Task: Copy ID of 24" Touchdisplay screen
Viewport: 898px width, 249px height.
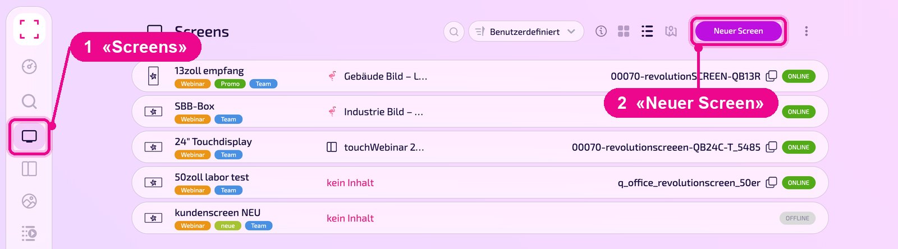Action: [x=772, y=147]
